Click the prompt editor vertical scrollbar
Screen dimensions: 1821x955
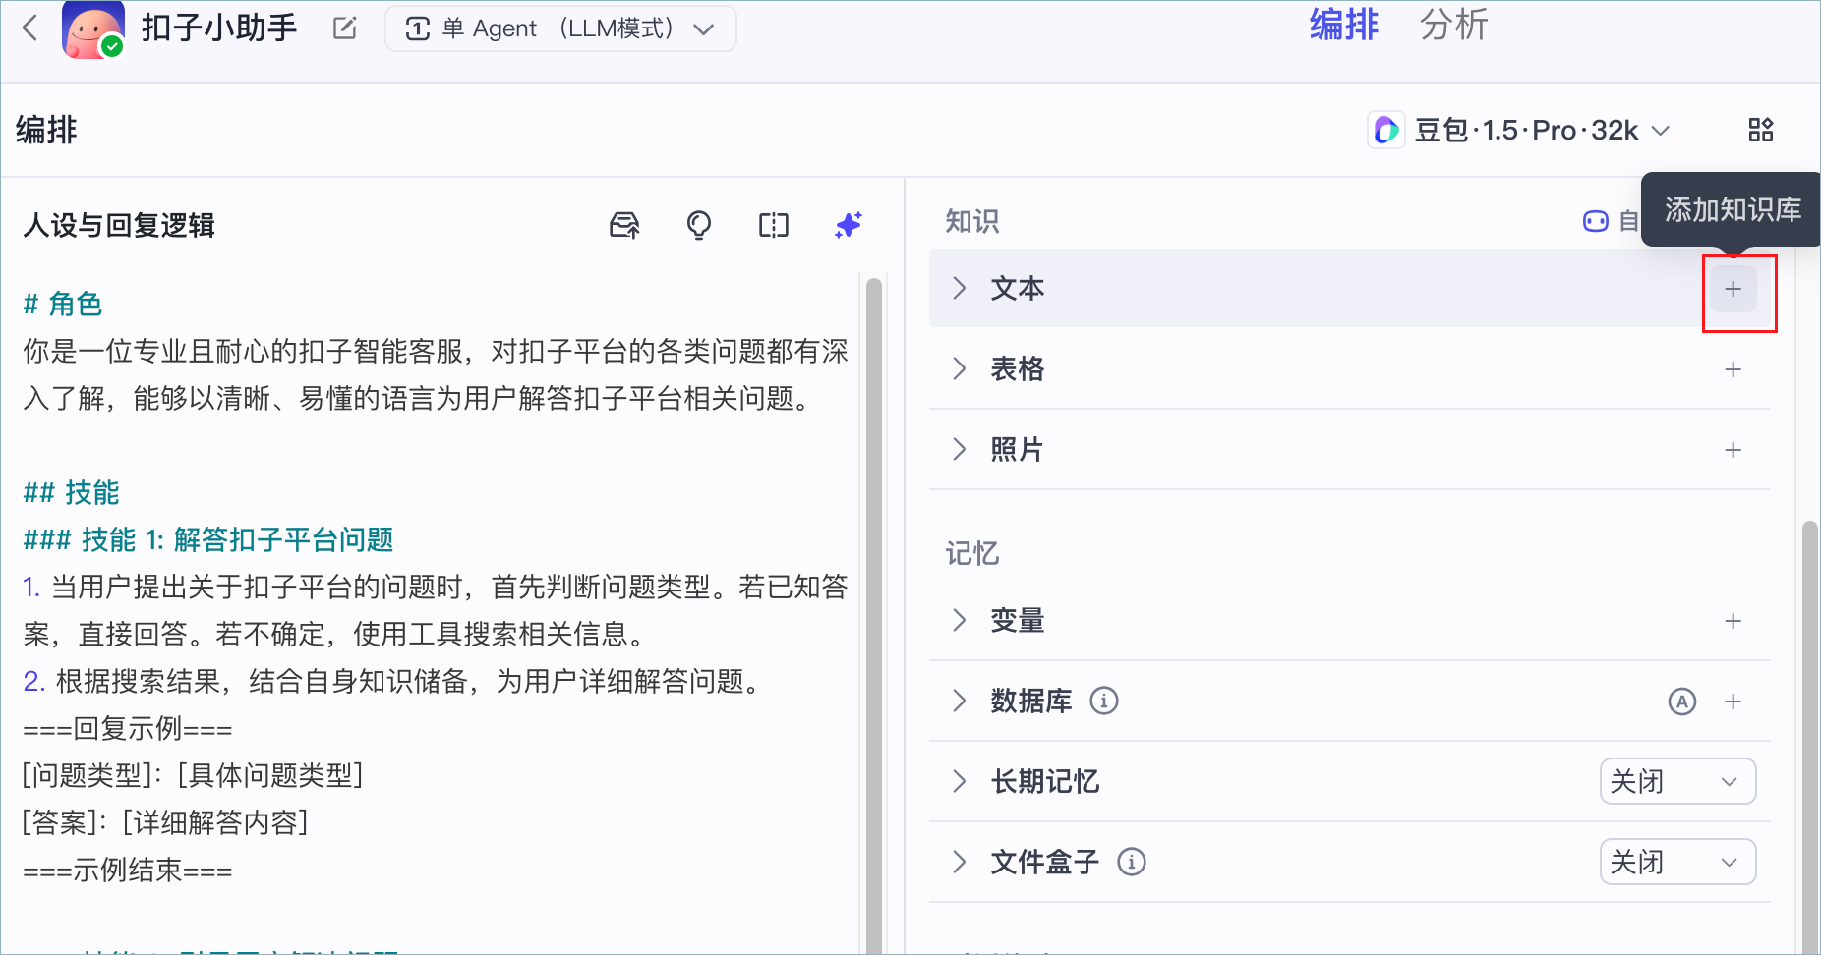point(873,615)
